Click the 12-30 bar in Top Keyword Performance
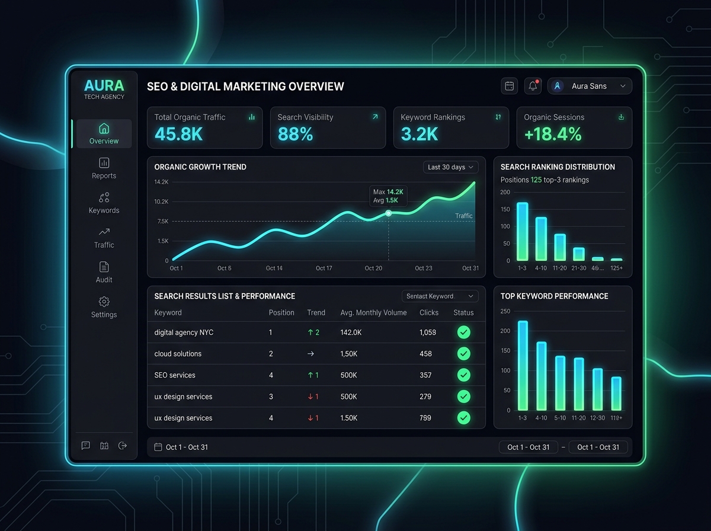This screenshot has height=531, width=711. [597, 389]
